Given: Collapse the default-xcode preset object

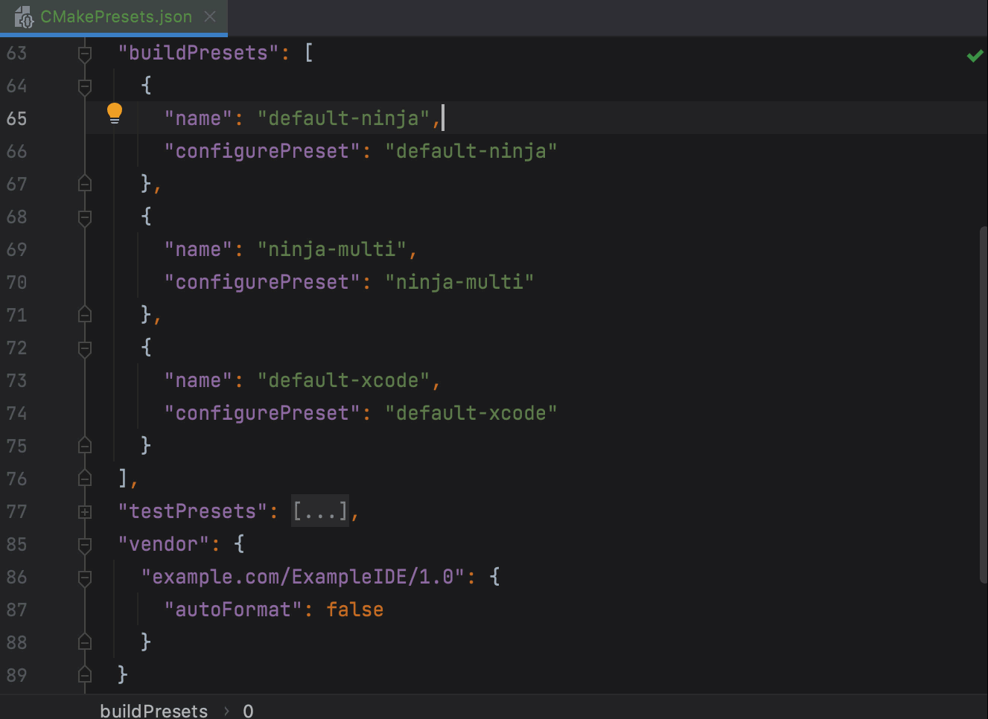Looking at the screenshot, I should click(84, 348).
